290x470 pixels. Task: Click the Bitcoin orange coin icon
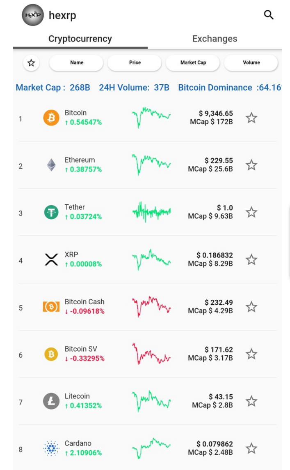51,118
